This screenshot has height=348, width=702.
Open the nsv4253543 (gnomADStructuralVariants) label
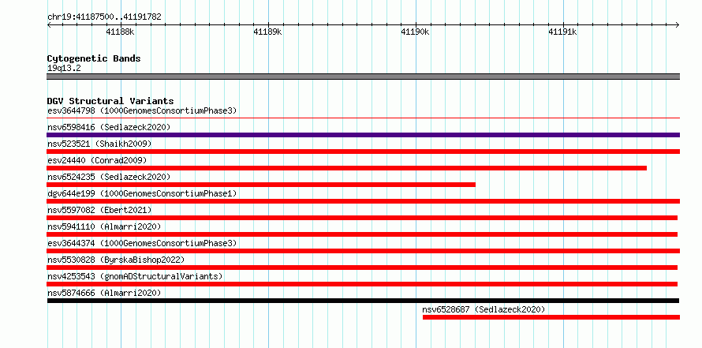tap(135, 276)
